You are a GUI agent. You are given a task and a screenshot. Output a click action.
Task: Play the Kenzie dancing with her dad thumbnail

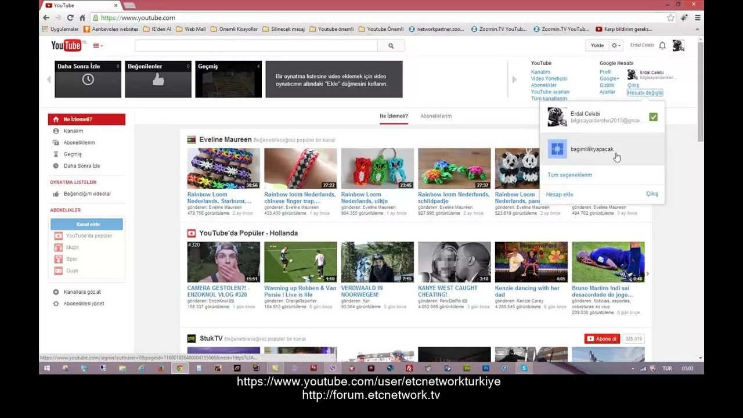point(531,262)
